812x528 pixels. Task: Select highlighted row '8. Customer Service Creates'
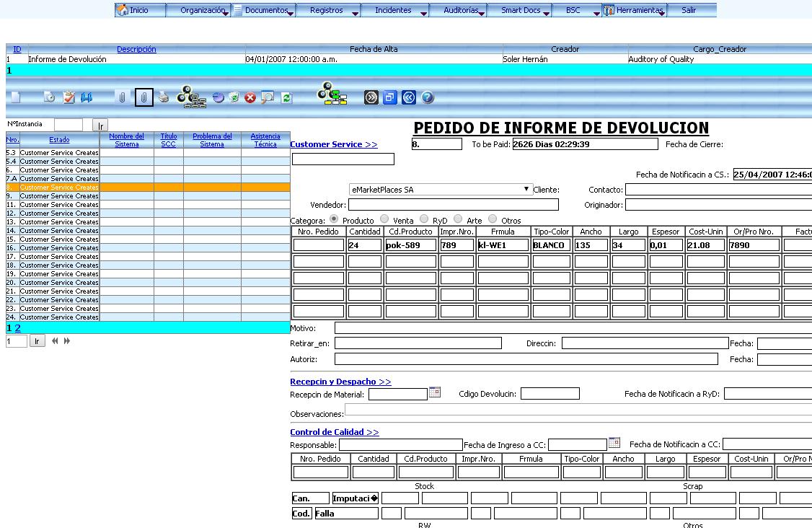(148, 187)
